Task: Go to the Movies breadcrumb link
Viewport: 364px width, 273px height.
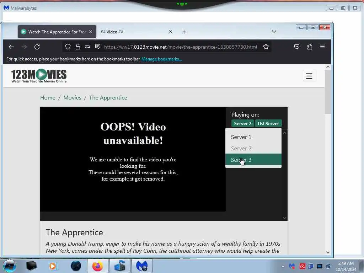Action: coord(73,97)
